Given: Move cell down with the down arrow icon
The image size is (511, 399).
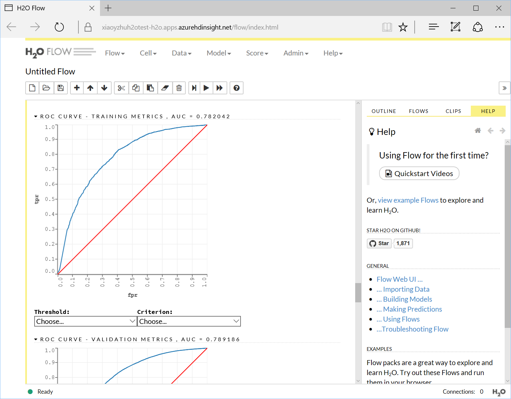Looking at the screenshot, I should 104,88.
